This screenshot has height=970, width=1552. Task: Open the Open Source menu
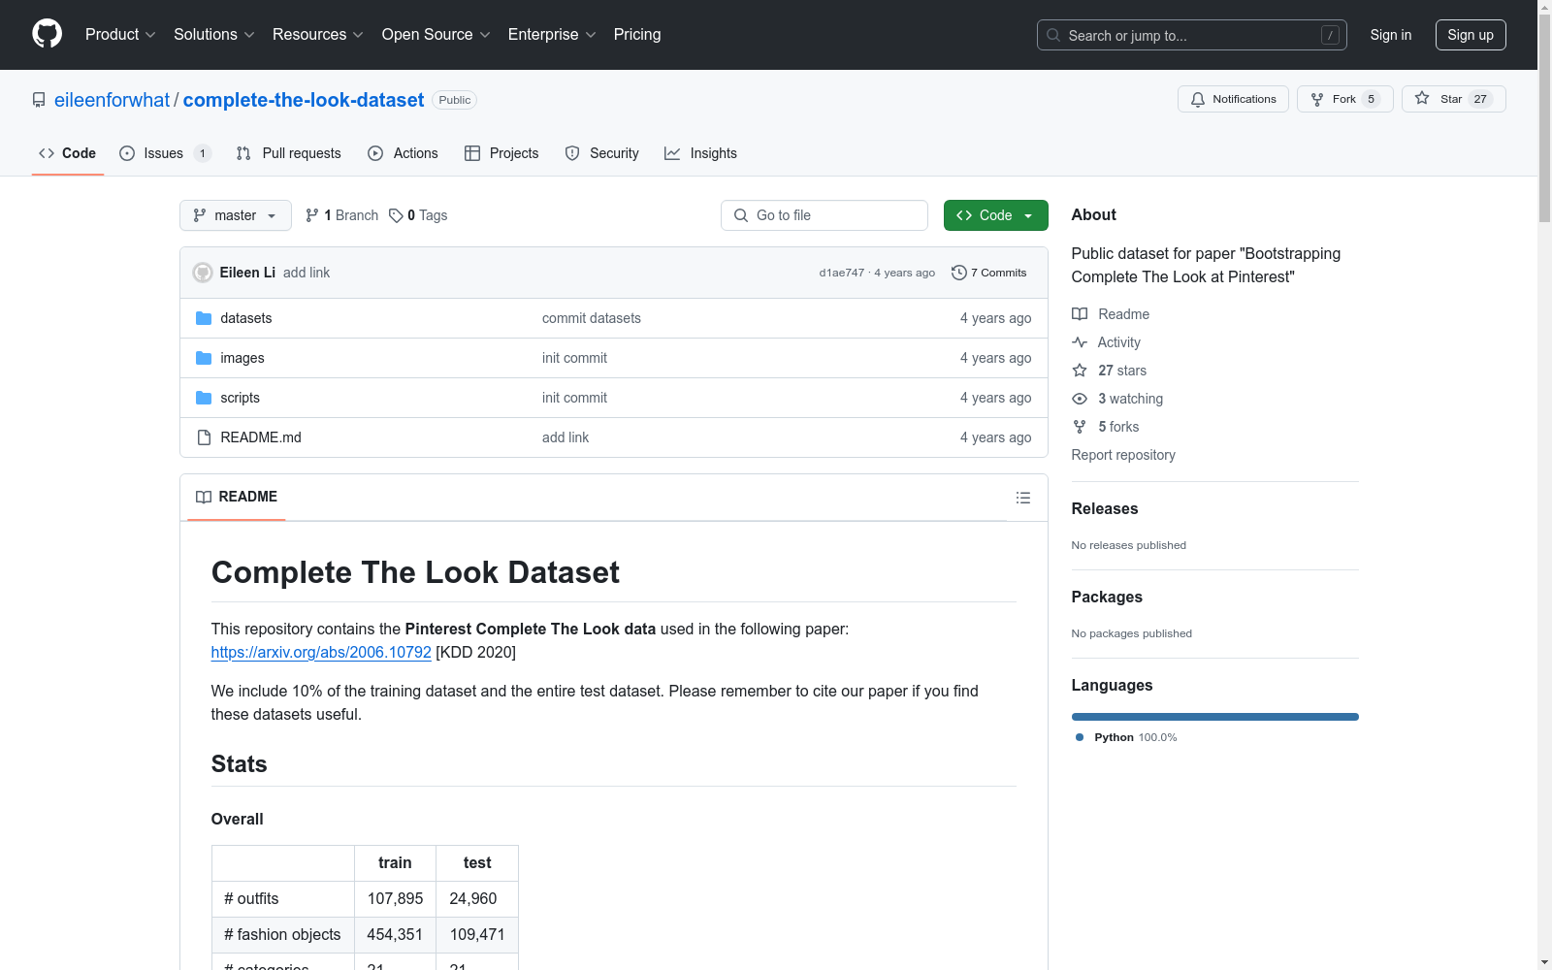click(436, 35)
